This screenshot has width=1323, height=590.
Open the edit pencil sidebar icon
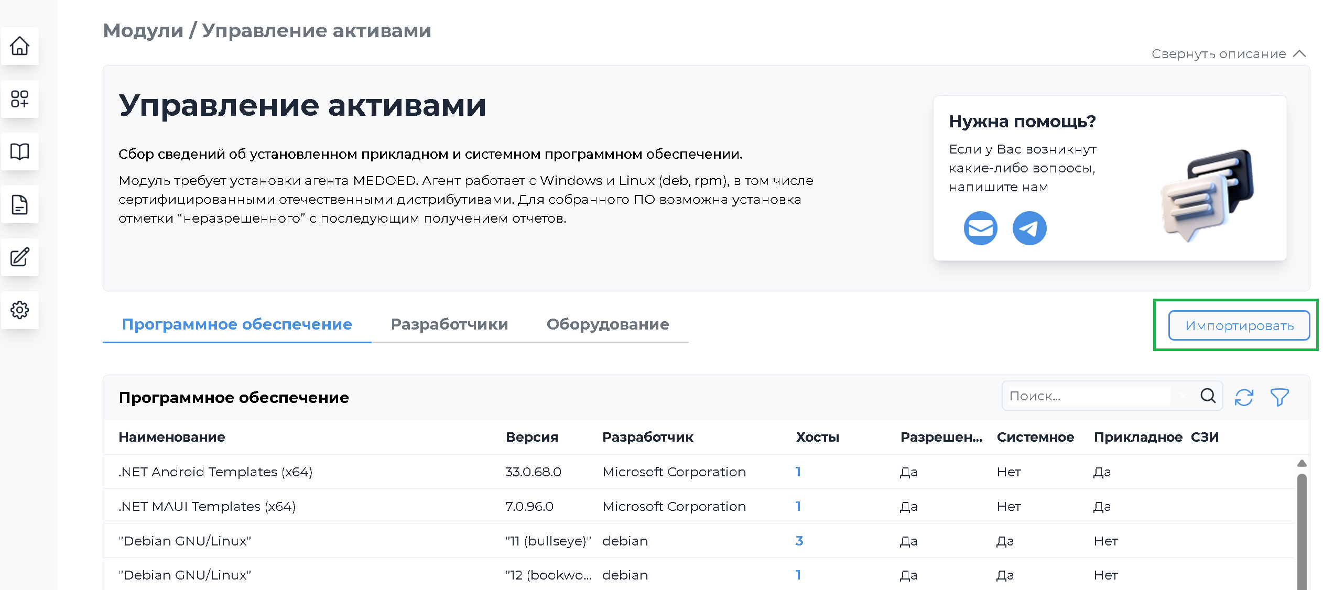point(20,257)
